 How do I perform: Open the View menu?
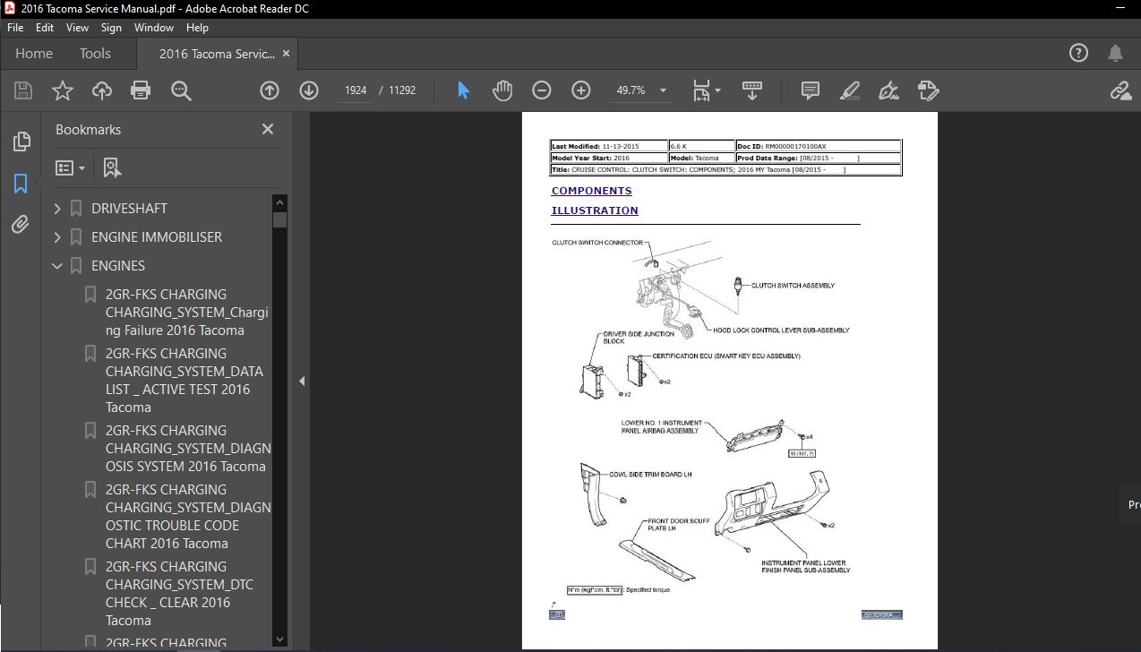[78, 28]
